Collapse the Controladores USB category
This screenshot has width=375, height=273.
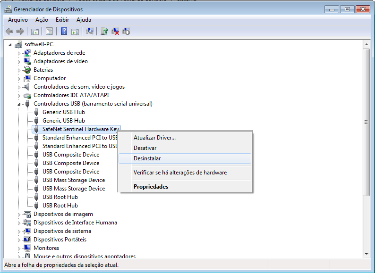coord(19,104)
